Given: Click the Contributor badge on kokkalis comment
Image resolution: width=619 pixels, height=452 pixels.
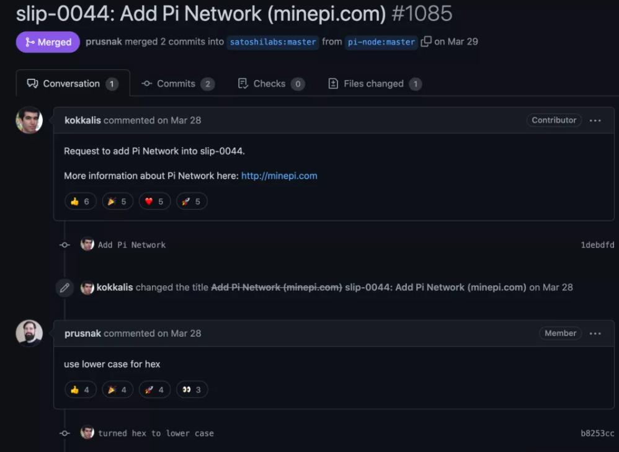Looking at the screenshot, I should coord(554,120).
